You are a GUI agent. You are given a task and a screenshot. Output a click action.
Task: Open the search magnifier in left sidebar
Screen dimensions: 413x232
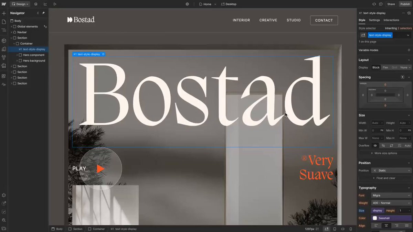(x=4, y=220)
